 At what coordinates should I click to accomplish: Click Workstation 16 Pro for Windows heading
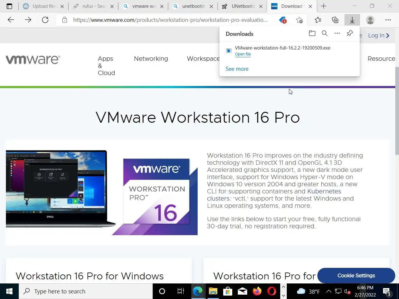(90, 276)
